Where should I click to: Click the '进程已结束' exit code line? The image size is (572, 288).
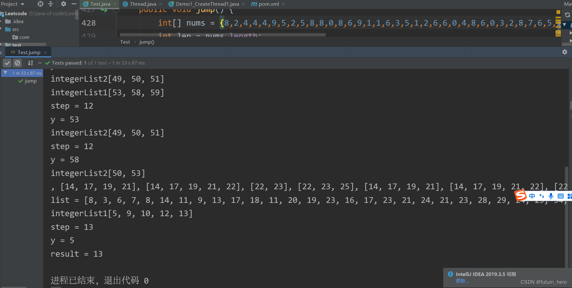coord(100,280)
